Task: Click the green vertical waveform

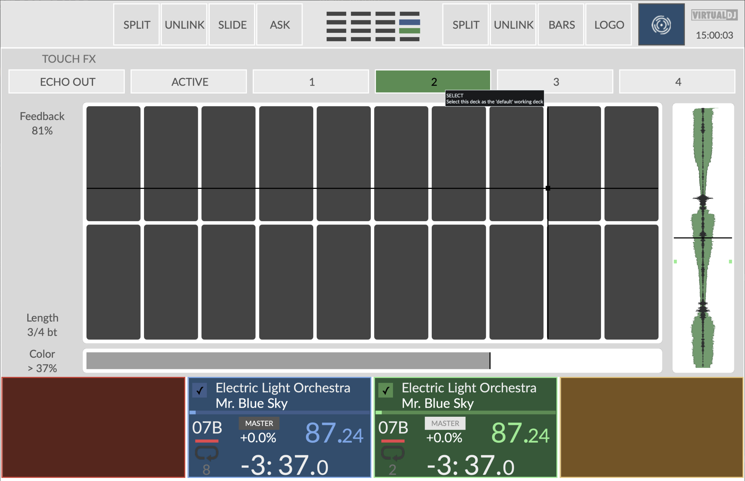Action: pos(703,238)
